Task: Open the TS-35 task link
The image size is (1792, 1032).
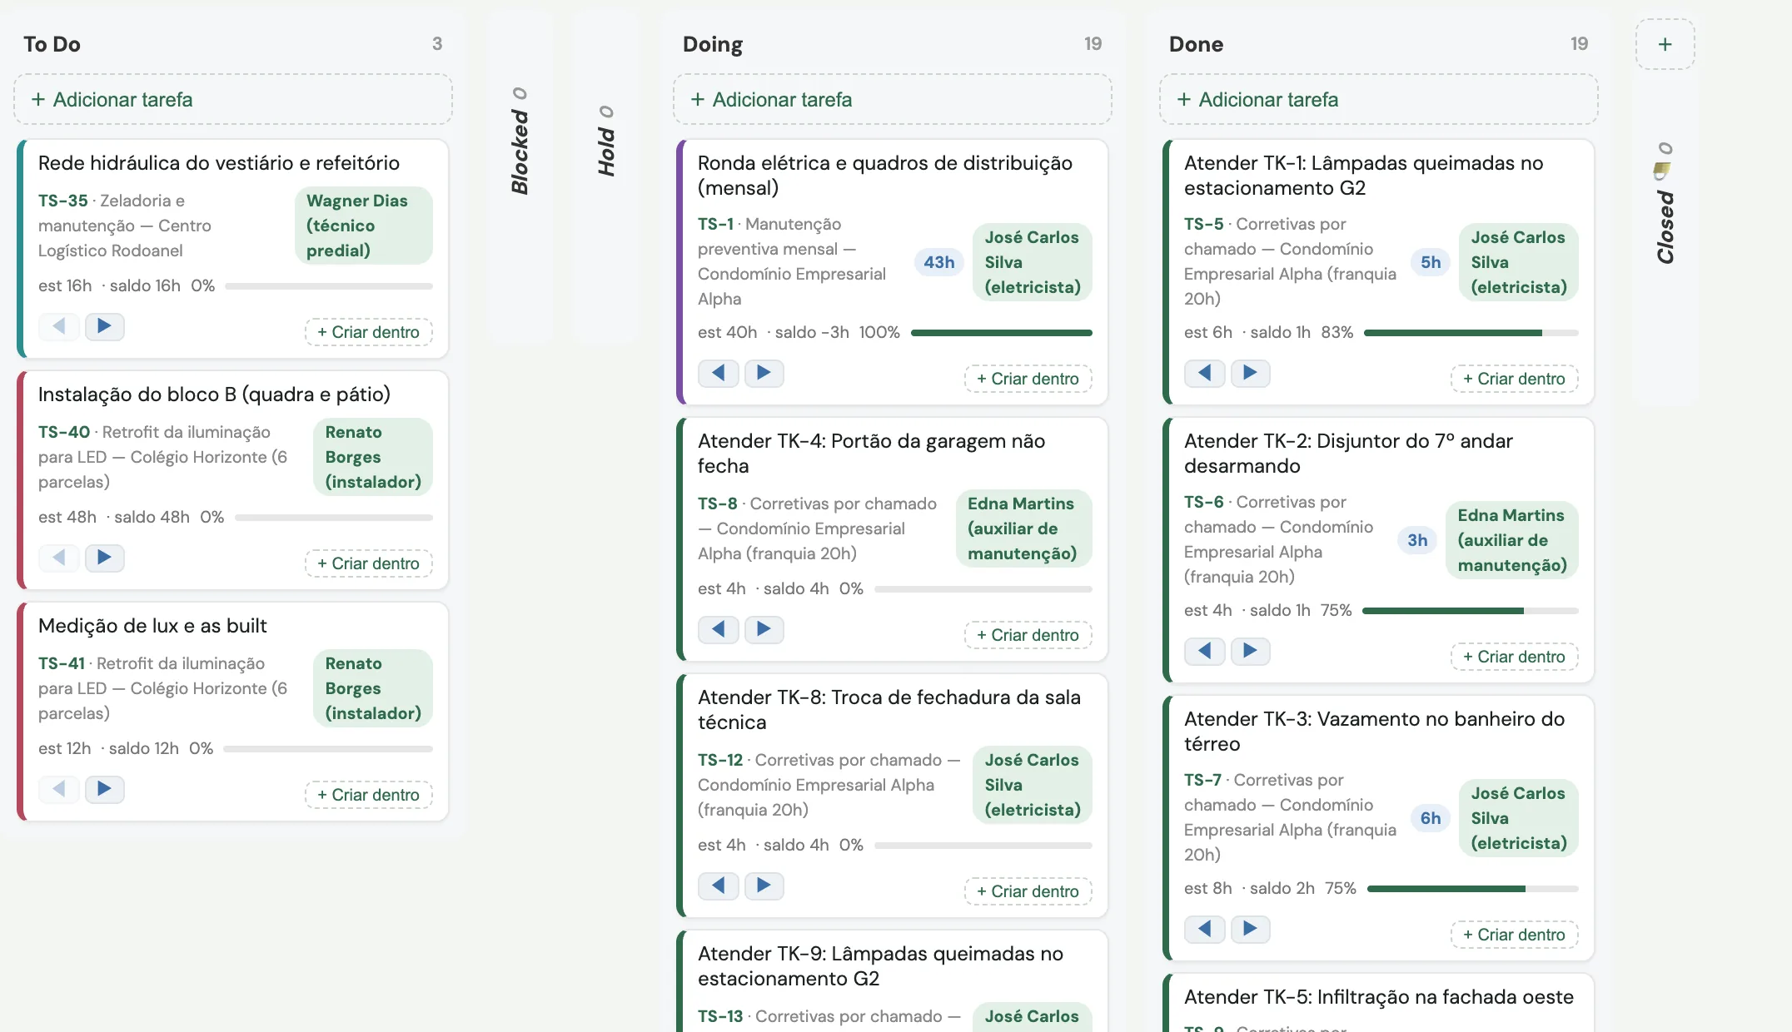Action: pyautogui.click(x=63, y=201)
